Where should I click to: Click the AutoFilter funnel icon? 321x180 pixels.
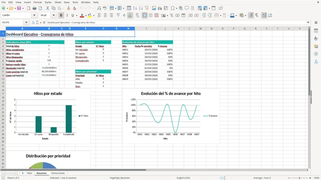[x=147, y=8]
